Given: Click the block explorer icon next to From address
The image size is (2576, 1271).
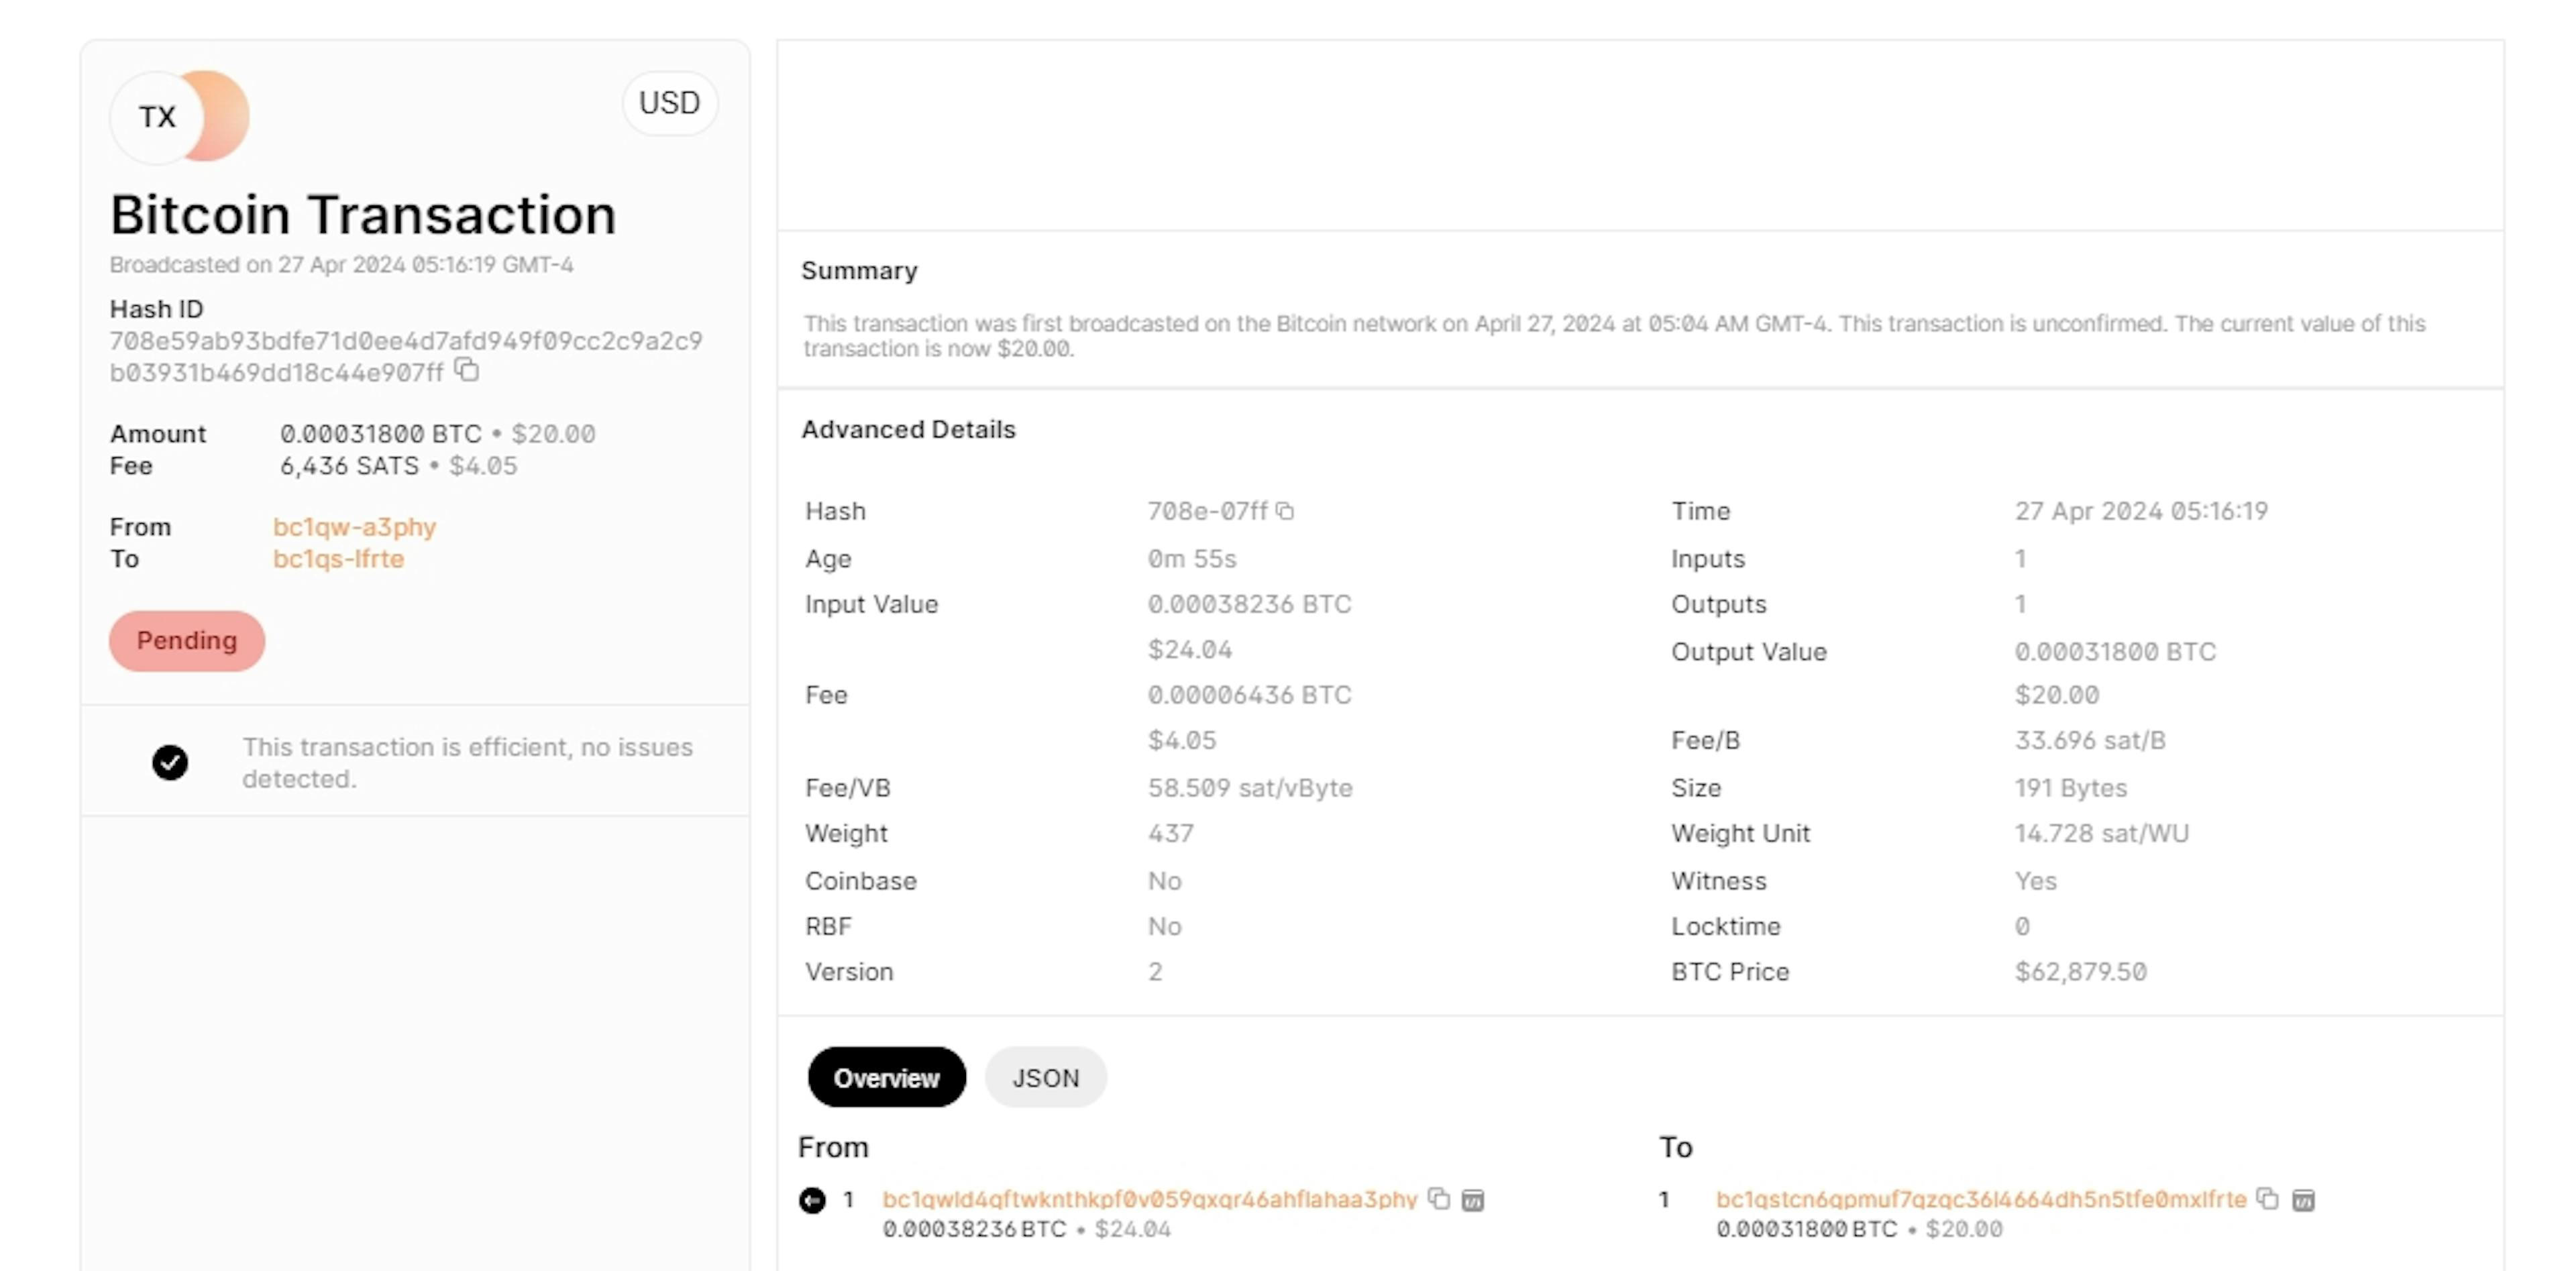Looking at the screenshot, I should point(1475,1199).
